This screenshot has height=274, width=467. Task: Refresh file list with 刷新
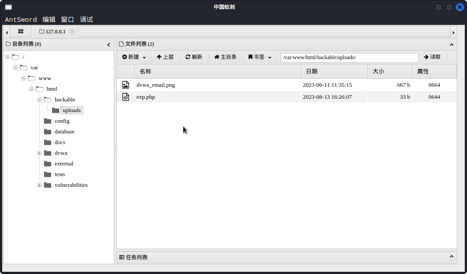194,57
